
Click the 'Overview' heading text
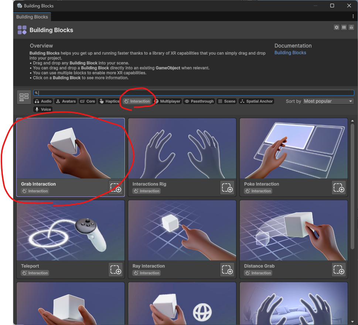(x=41, y=46)
